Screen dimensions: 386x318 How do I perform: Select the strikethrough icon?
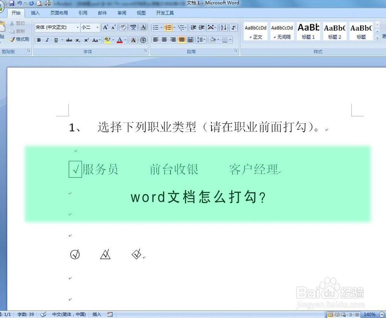69,40
